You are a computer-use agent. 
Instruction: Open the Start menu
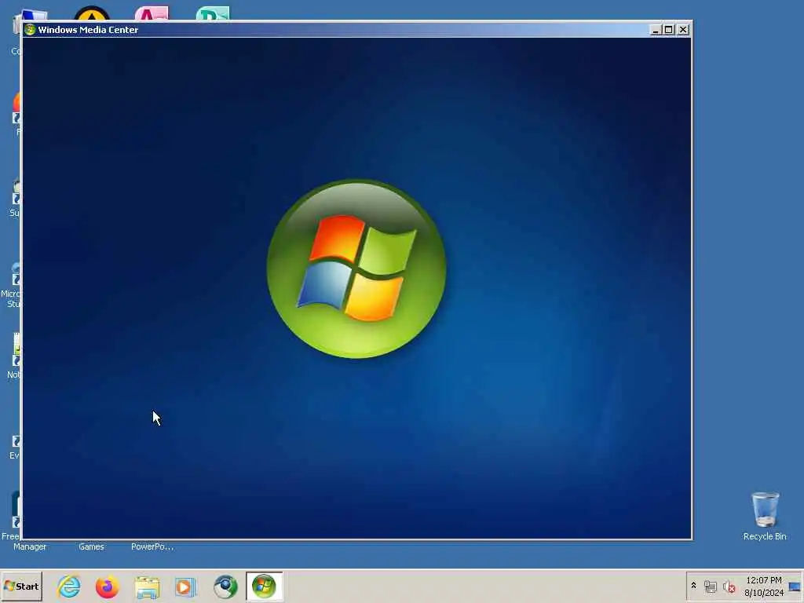click(21, 586)
